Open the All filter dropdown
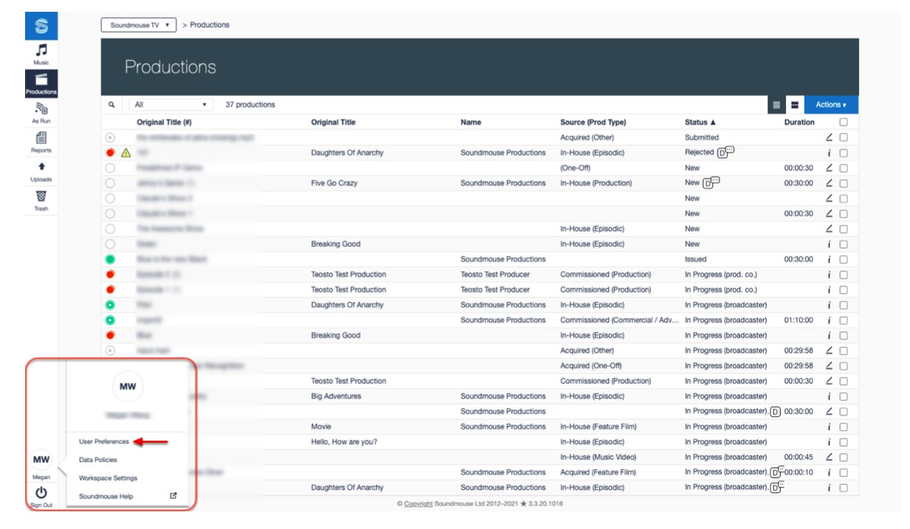 click(x=170, y=105)
